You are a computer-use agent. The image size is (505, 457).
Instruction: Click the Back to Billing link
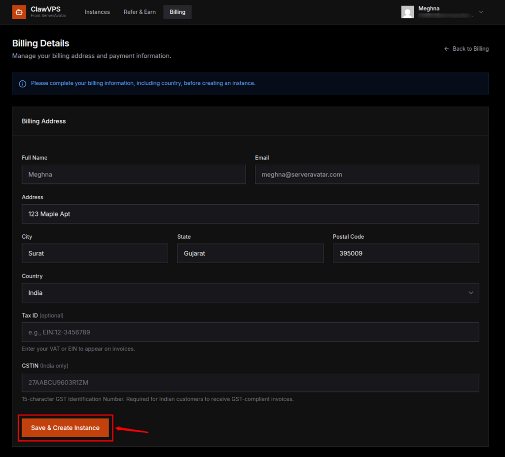470,49
